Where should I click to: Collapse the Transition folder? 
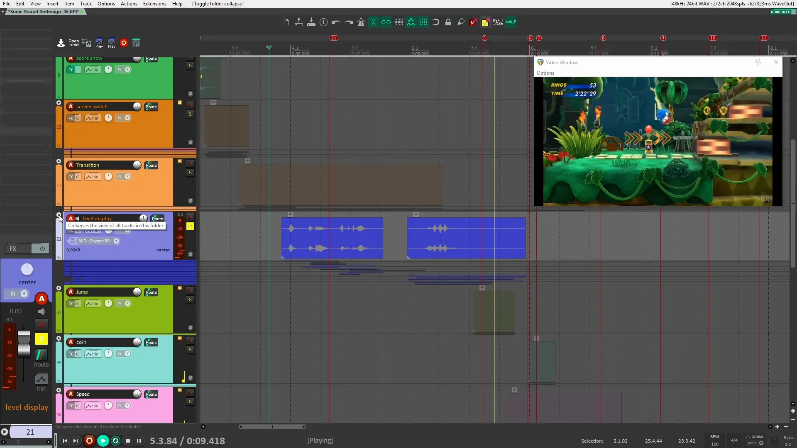pyautogui.click(x=59, y=161)
